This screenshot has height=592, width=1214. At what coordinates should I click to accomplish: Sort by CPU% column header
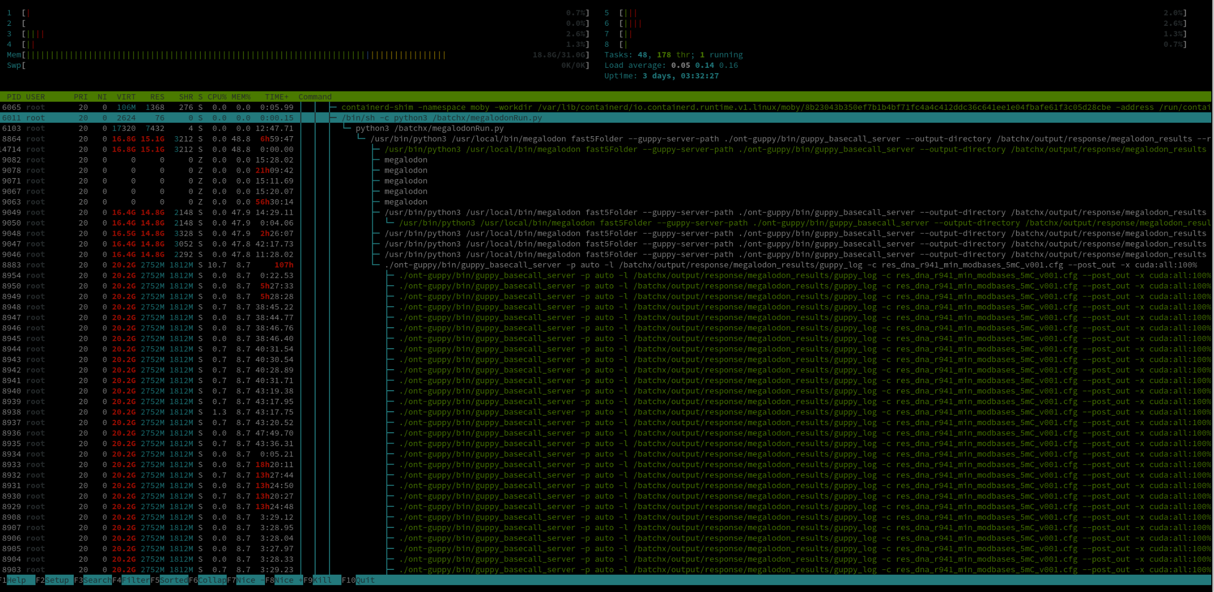pyautogui.click(x=217, y=97)
